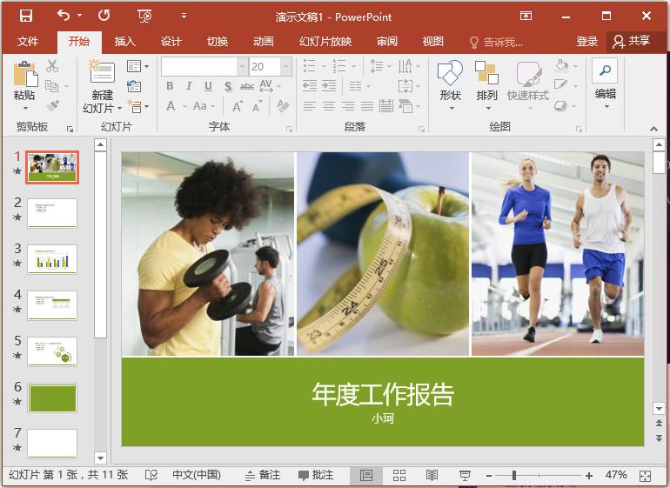This screenshot has width=670, height=488.
Task: Collapse the ribbon with the chevron
Action: point(653,128)
